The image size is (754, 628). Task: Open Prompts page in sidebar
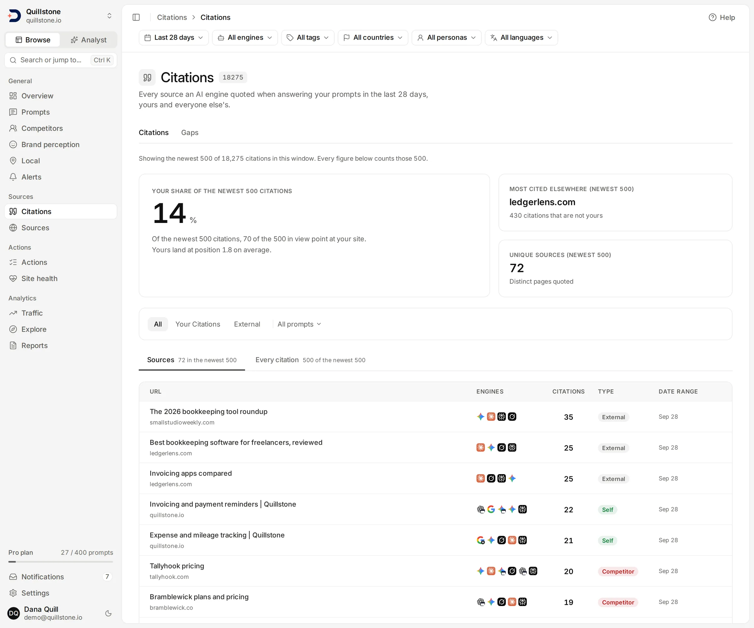61,112
